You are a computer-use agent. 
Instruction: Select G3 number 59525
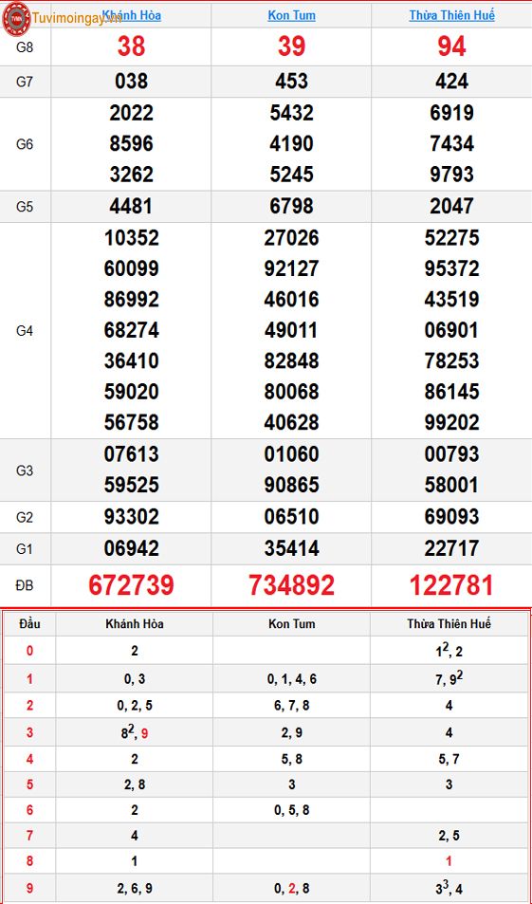pos(132,485)
